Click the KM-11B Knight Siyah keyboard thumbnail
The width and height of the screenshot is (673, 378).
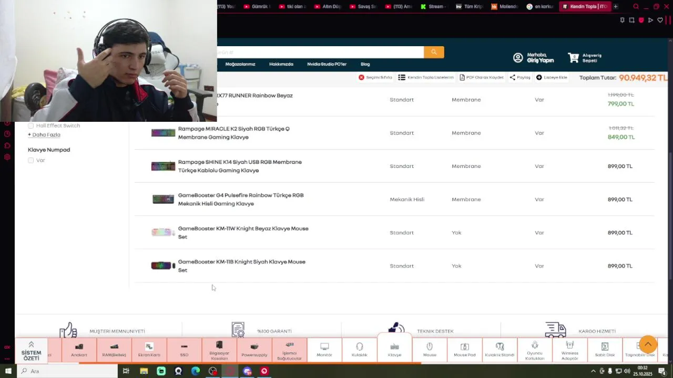click(163, 266)
